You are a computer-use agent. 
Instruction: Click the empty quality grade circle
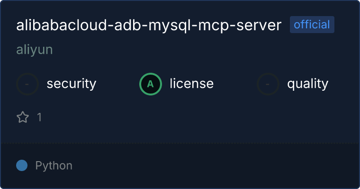[x=268, y=84]
